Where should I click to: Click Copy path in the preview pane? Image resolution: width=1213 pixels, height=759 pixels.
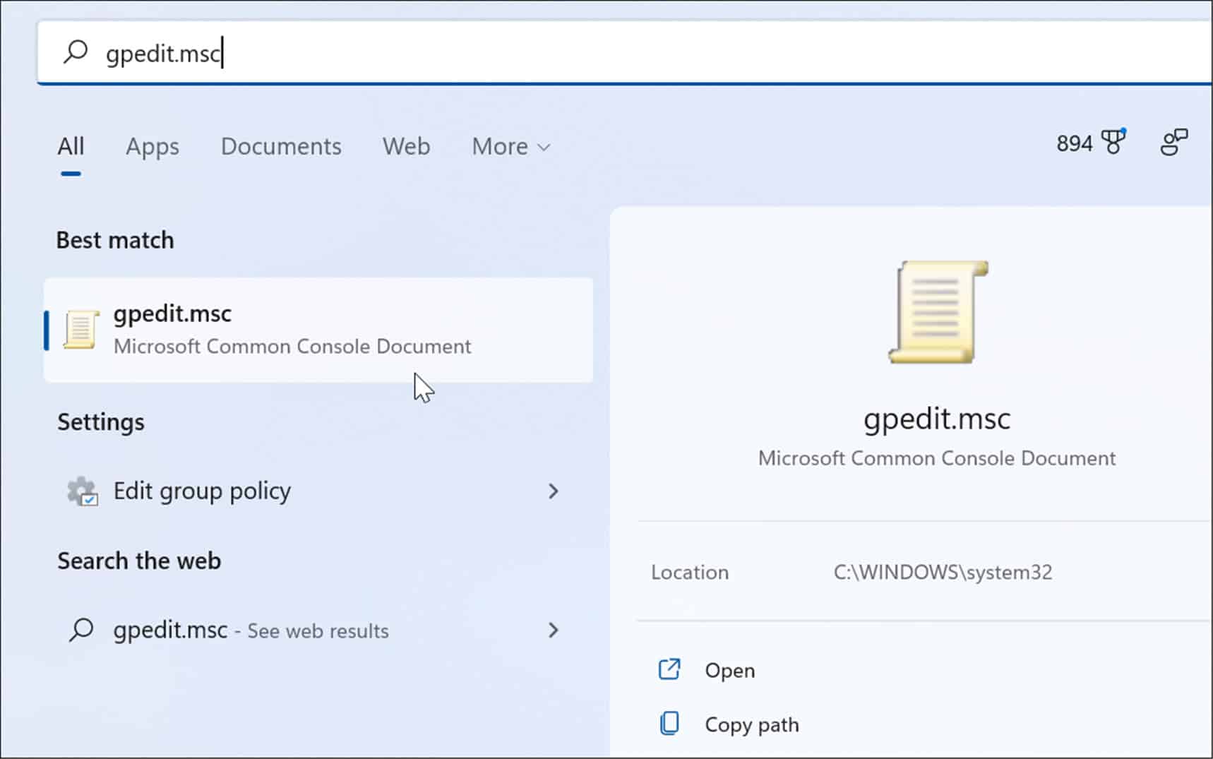751,724
